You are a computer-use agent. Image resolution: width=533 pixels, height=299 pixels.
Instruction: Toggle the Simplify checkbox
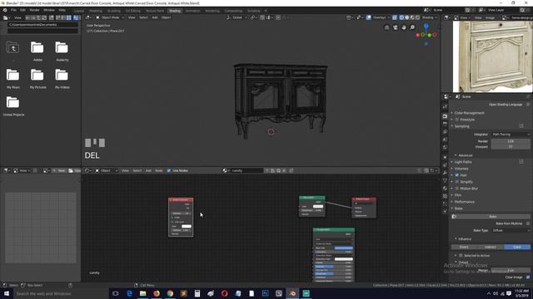pos(457,182)
